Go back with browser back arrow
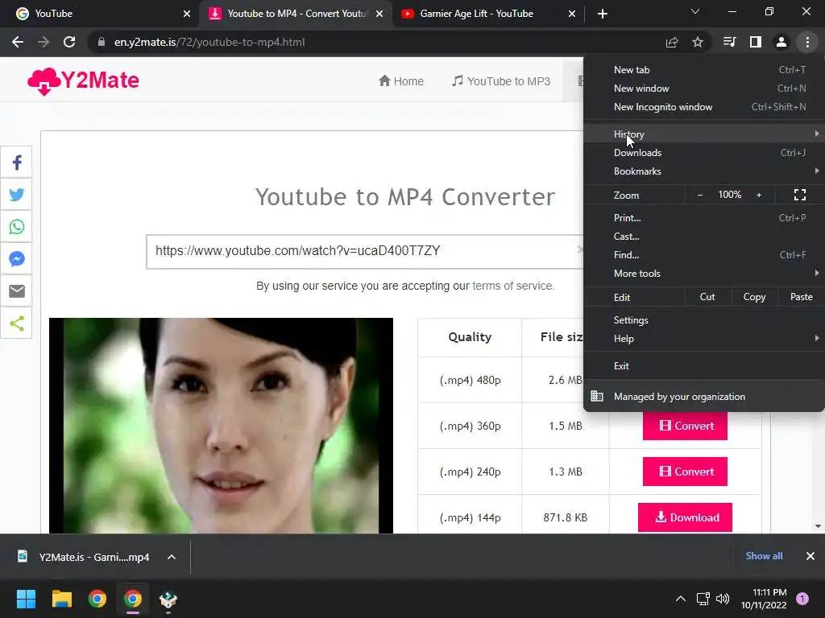 click(18, 42)
